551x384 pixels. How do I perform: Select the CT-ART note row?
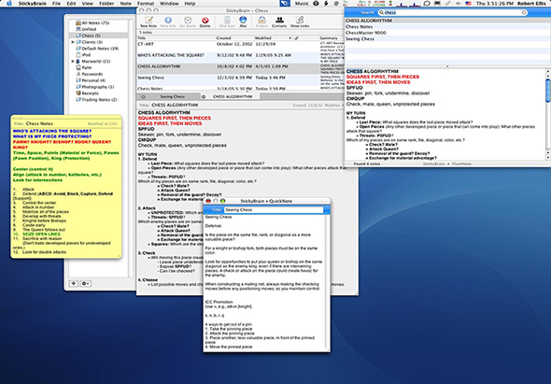241,46
